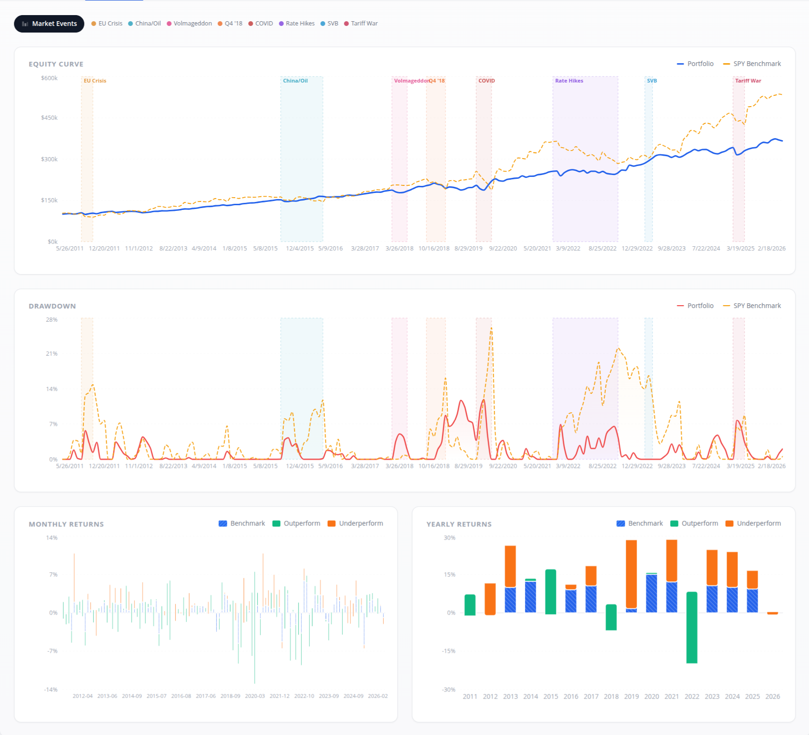Toggle the Tariff War event legend item
The height and width of the screenshot is (735, 809).
pos(361,24)
